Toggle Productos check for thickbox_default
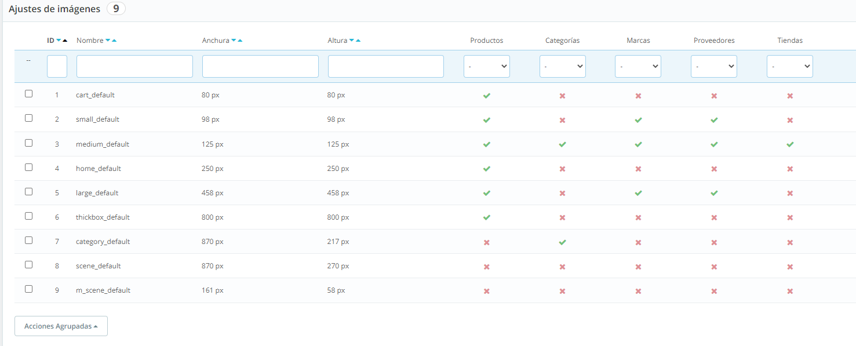This screenshot has height=346, width=856. (487, 217)
